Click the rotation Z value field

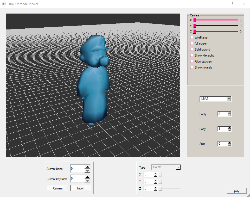pos(149,188)
